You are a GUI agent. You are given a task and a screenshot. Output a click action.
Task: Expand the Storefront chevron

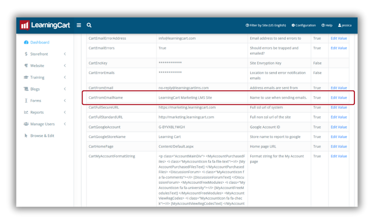[x=65, y=54]
